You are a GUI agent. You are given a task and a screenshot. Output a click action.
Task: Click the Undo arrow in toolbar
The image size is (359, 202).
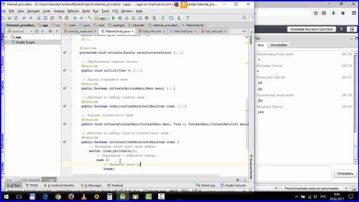coord(24,18)
